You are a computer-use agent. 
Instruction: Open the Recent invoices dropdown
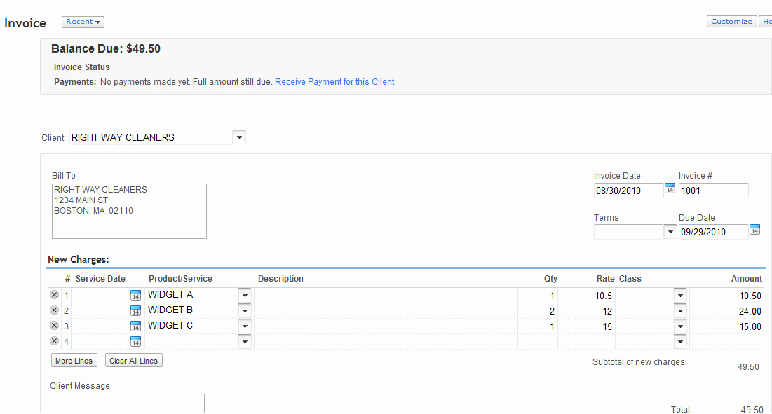tap(83, 22)
